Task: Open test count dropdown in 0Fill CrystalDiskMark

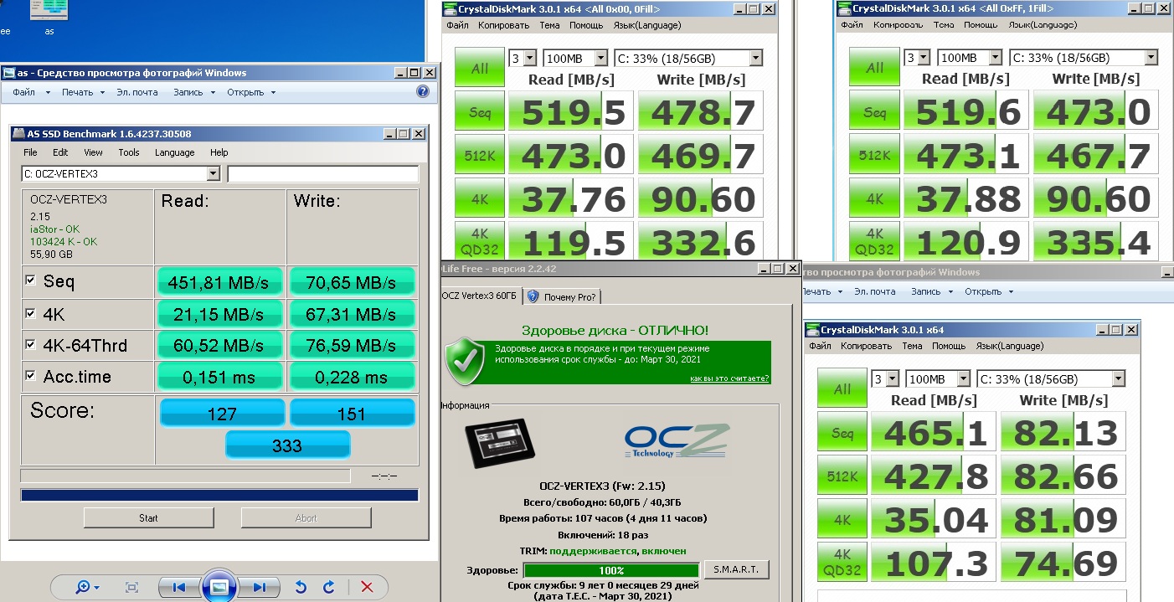Action: click(529, 58)
